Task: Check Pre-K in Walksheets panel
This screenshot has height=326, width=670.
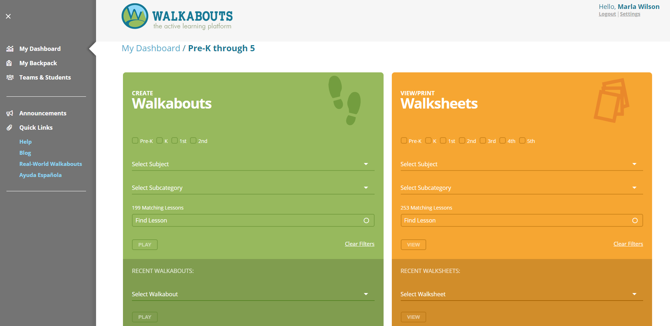Action: (x=404, y=140)
